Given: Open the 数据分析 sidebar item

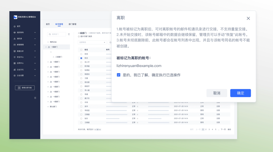Looking at the screenshot, I should 20,51.
